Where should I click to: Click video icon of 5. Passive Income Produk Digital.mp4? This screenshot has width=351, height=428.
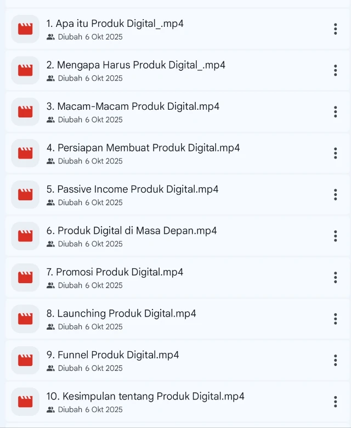coord(25,195)
